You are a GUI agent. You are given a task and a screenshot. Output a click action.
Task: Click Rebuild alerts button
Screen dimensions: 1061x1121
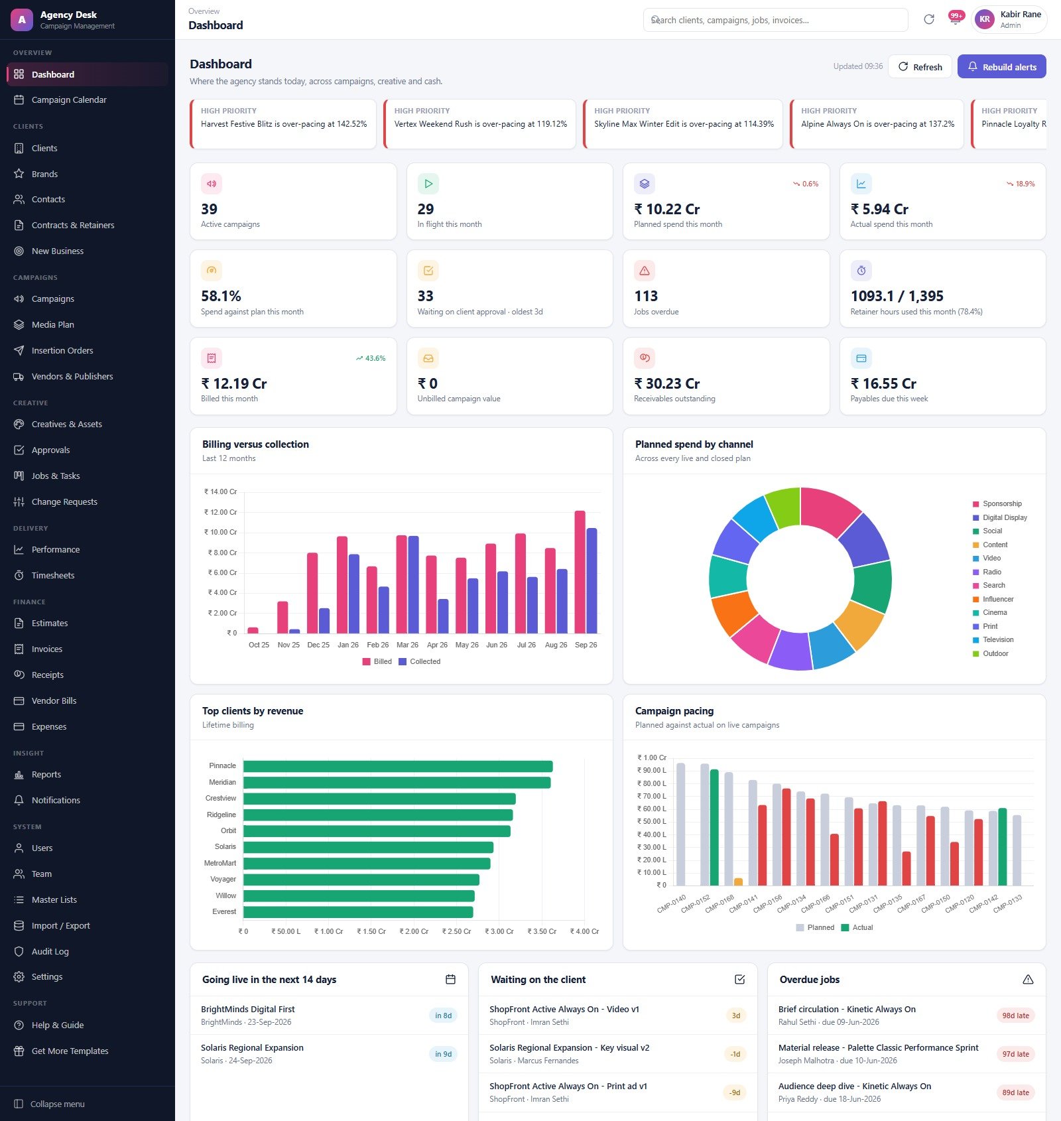[1001, 67]
